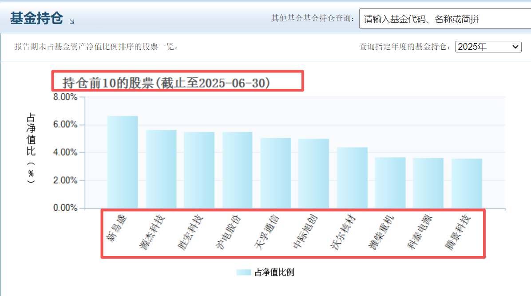The image size is (531, 296).
Task: Click the 潍柴重机 axis label
Action: tap(381, 232)
